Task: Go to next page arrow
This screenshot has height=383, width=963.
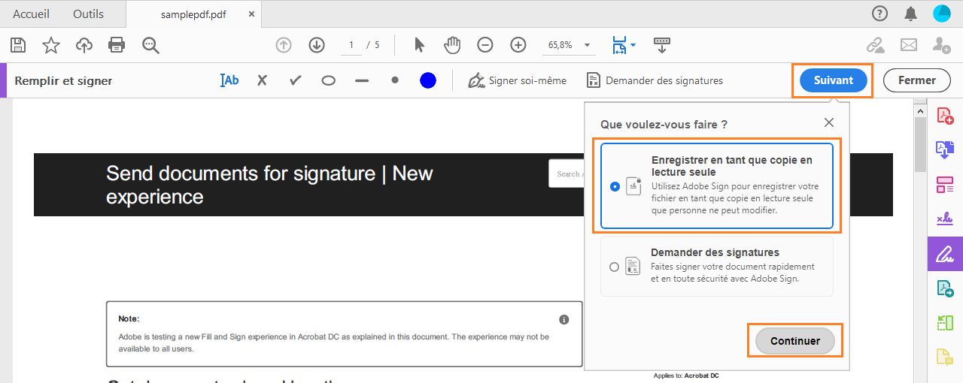Action: [x=317, y=45]
